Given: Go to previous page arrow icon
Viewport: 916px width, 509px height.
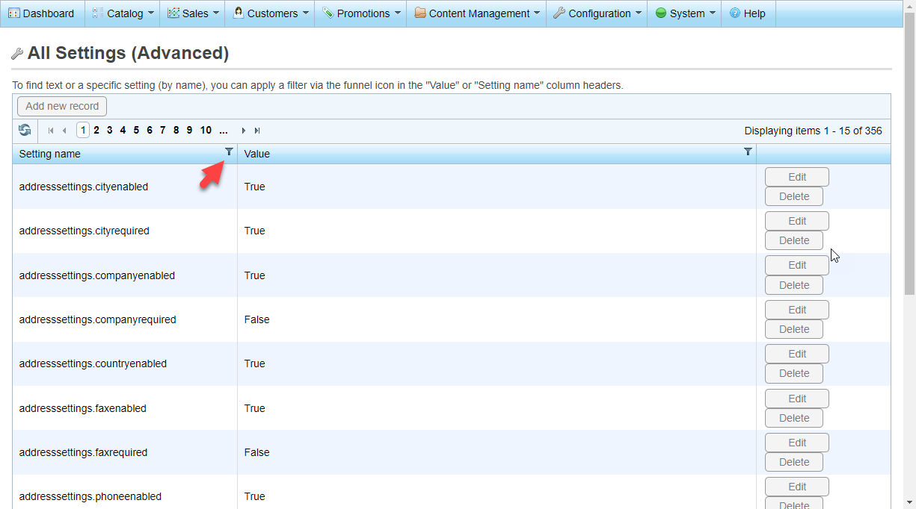Looking at the screenshot, I should point(64,131).
